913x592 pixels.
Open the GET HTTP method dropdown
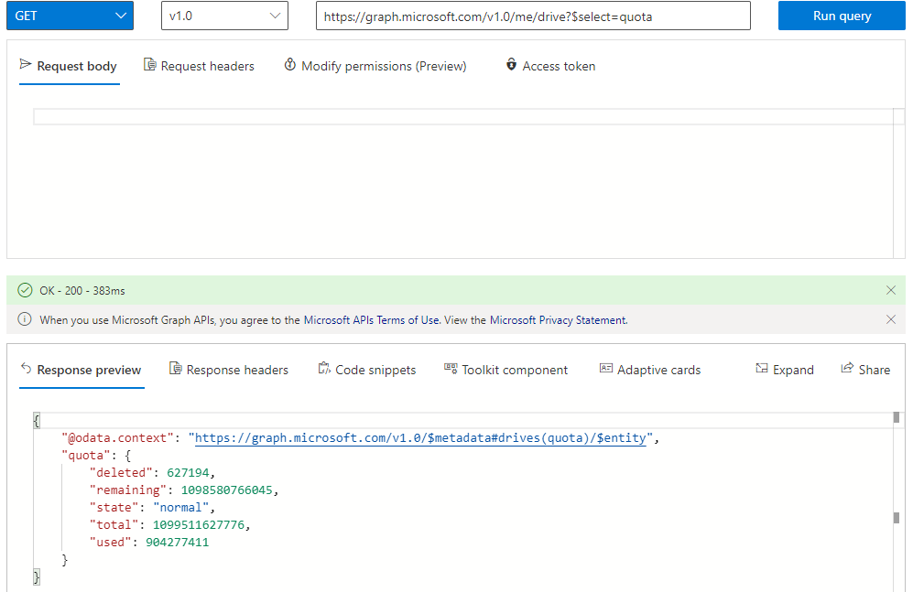pyautogui.click(x=70, y=16)
